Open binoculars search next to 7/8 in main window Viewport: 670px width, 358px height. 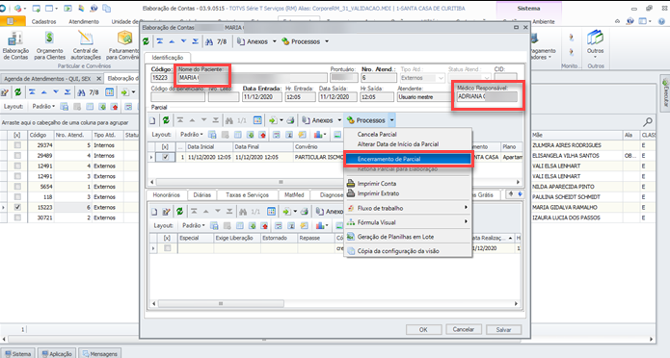tap(81, 92)
